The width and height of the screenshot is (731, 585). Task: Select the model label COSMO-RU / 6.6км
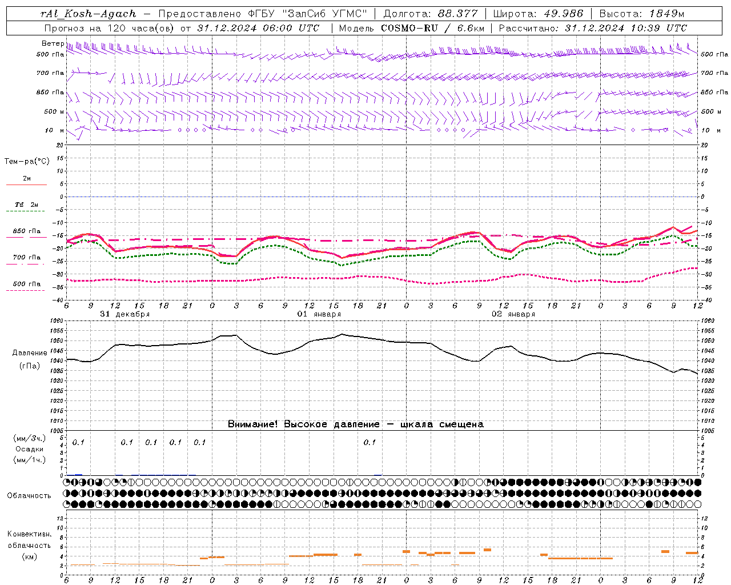(432, 28)
